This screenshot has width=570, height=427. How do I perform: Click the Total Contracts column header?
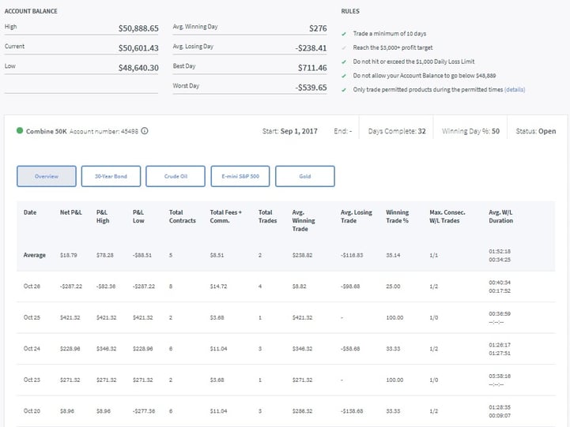183,216
